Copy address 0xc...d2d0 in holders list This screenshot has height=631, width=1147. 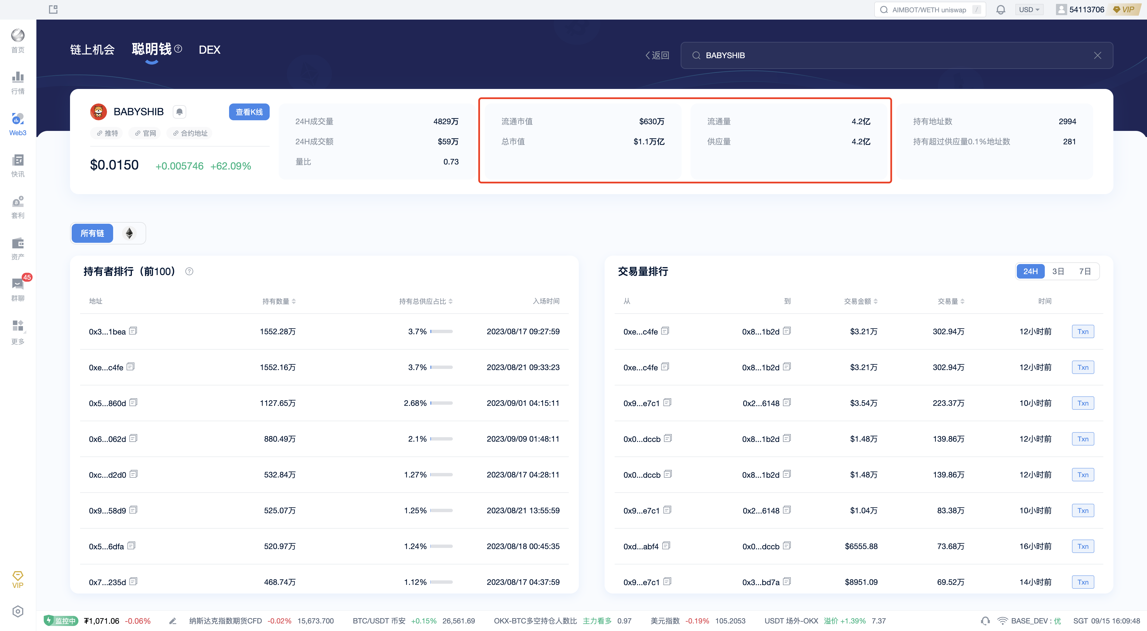point(134,474)
